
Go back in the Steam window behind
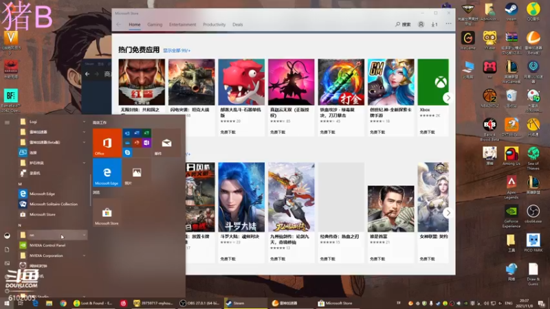tap(87, 74)
